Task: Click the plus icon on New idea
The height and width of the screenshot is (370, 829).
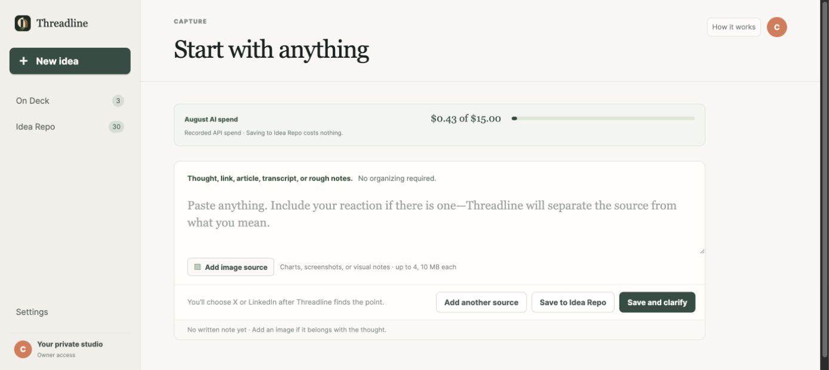Action: click(24, 61)
